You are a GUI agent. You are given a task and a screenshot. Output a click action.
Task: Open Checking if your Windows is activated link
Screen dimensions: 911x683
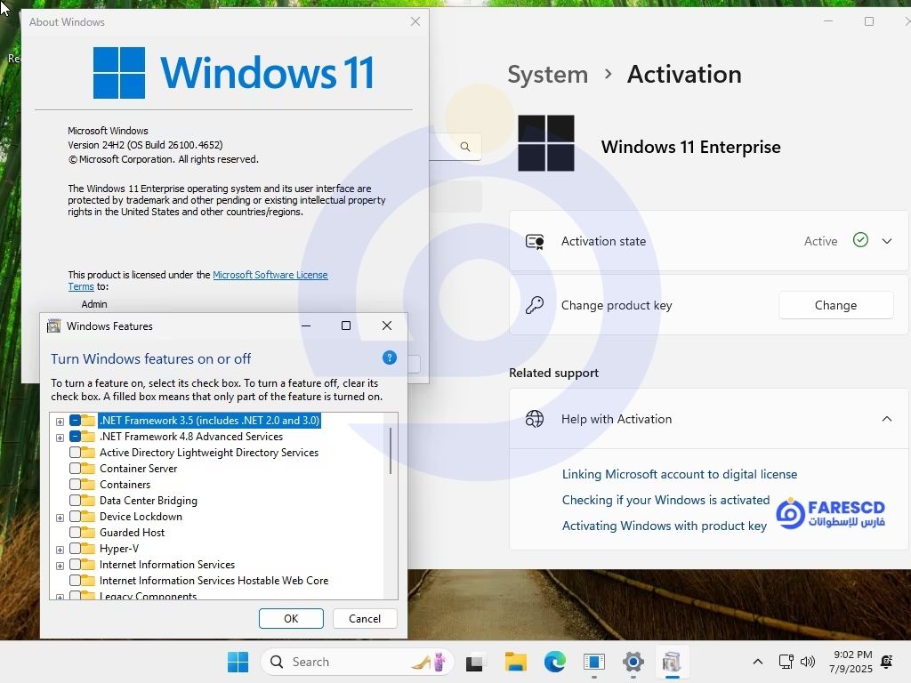tap(665, 500)
